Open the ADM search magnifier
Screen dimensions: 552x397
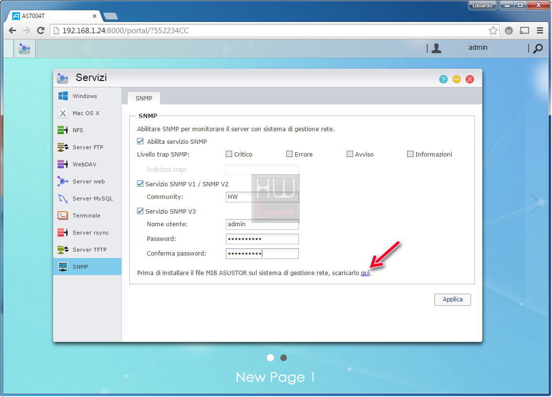[537, 48]
